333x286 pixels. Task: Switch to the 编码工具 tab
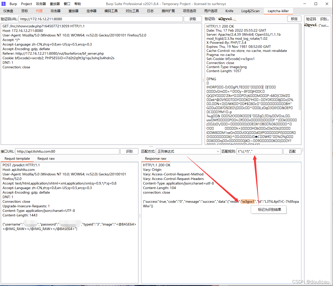click(111, 11)
